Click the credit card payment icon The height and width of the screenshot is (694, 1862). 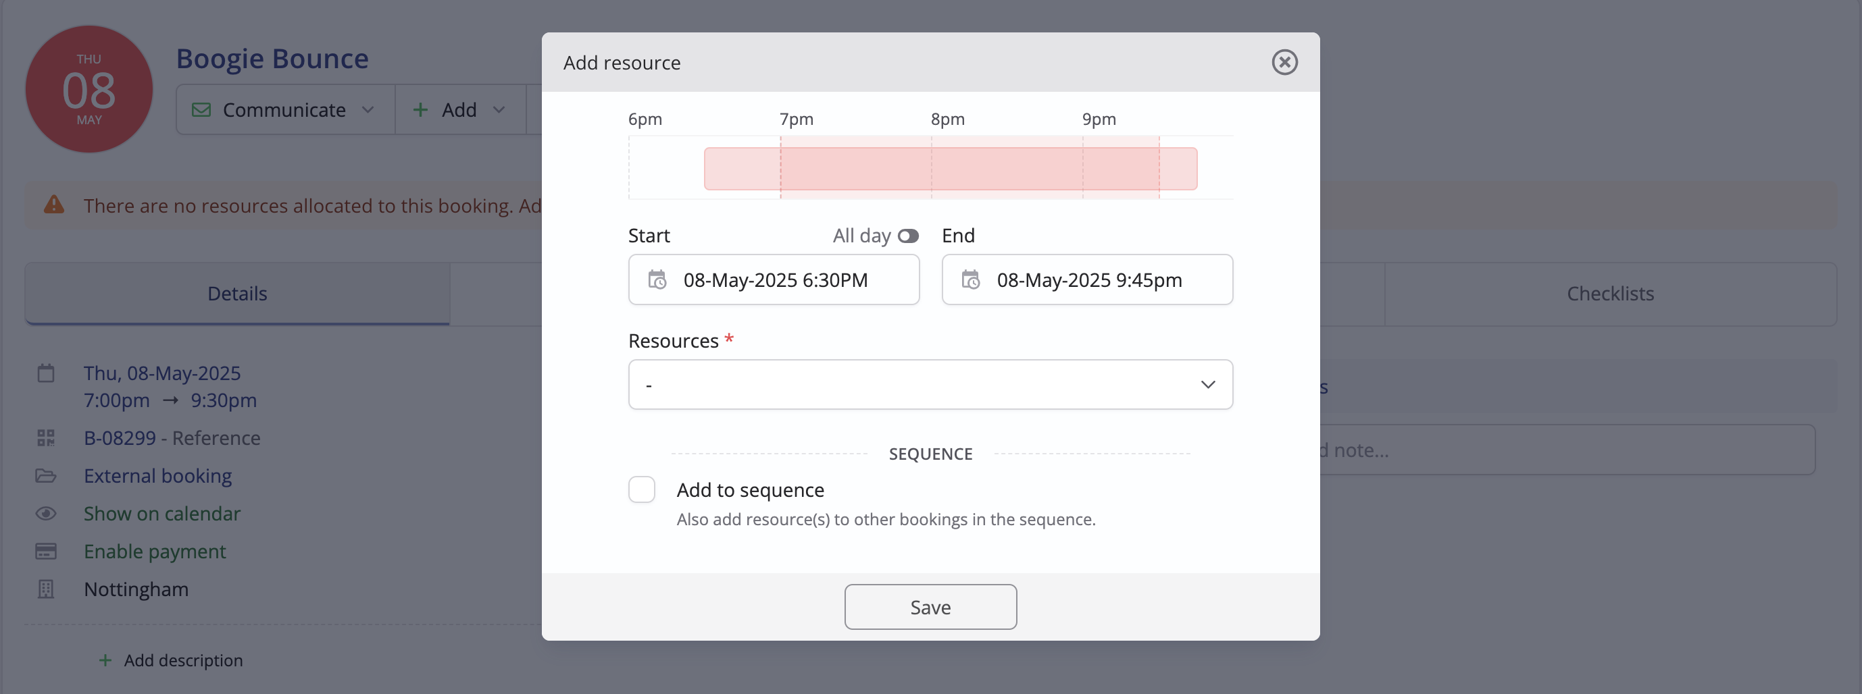coord(45,551)
